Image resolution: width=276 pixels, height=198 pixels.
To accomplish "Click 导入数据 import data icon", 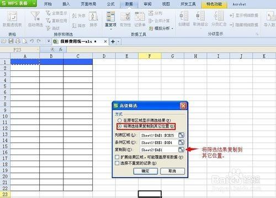I will tap(271, 16).
